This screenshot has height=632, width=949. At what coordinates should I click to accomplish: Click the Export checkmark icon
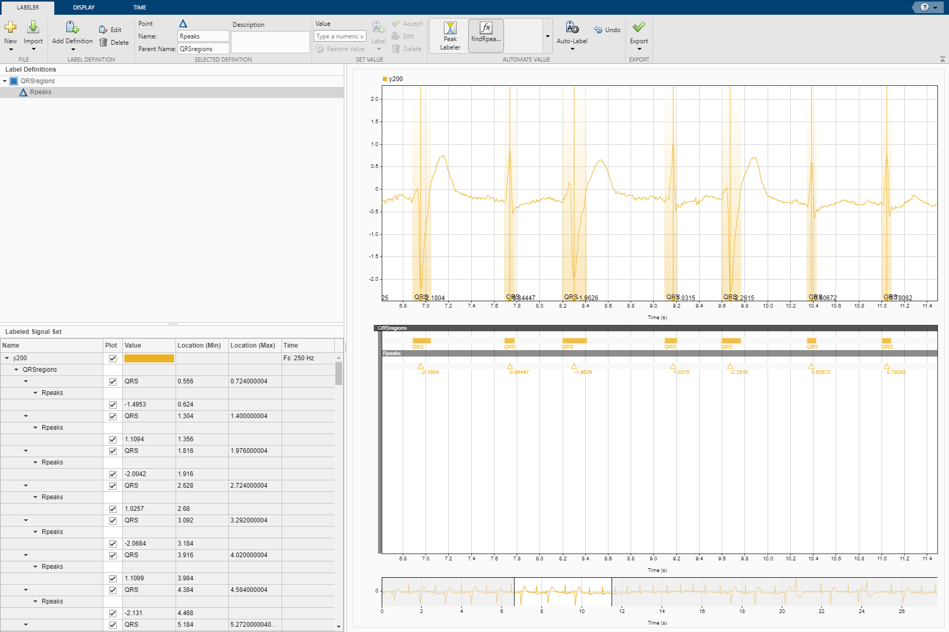(x=638, y=27)
